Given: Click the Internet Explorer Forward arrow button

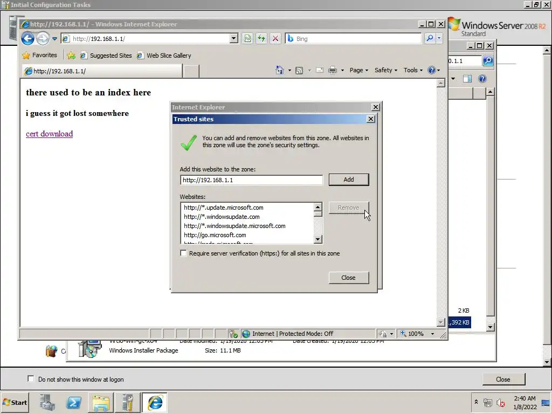Looking at the screenshot, I should tap(43, 38).
